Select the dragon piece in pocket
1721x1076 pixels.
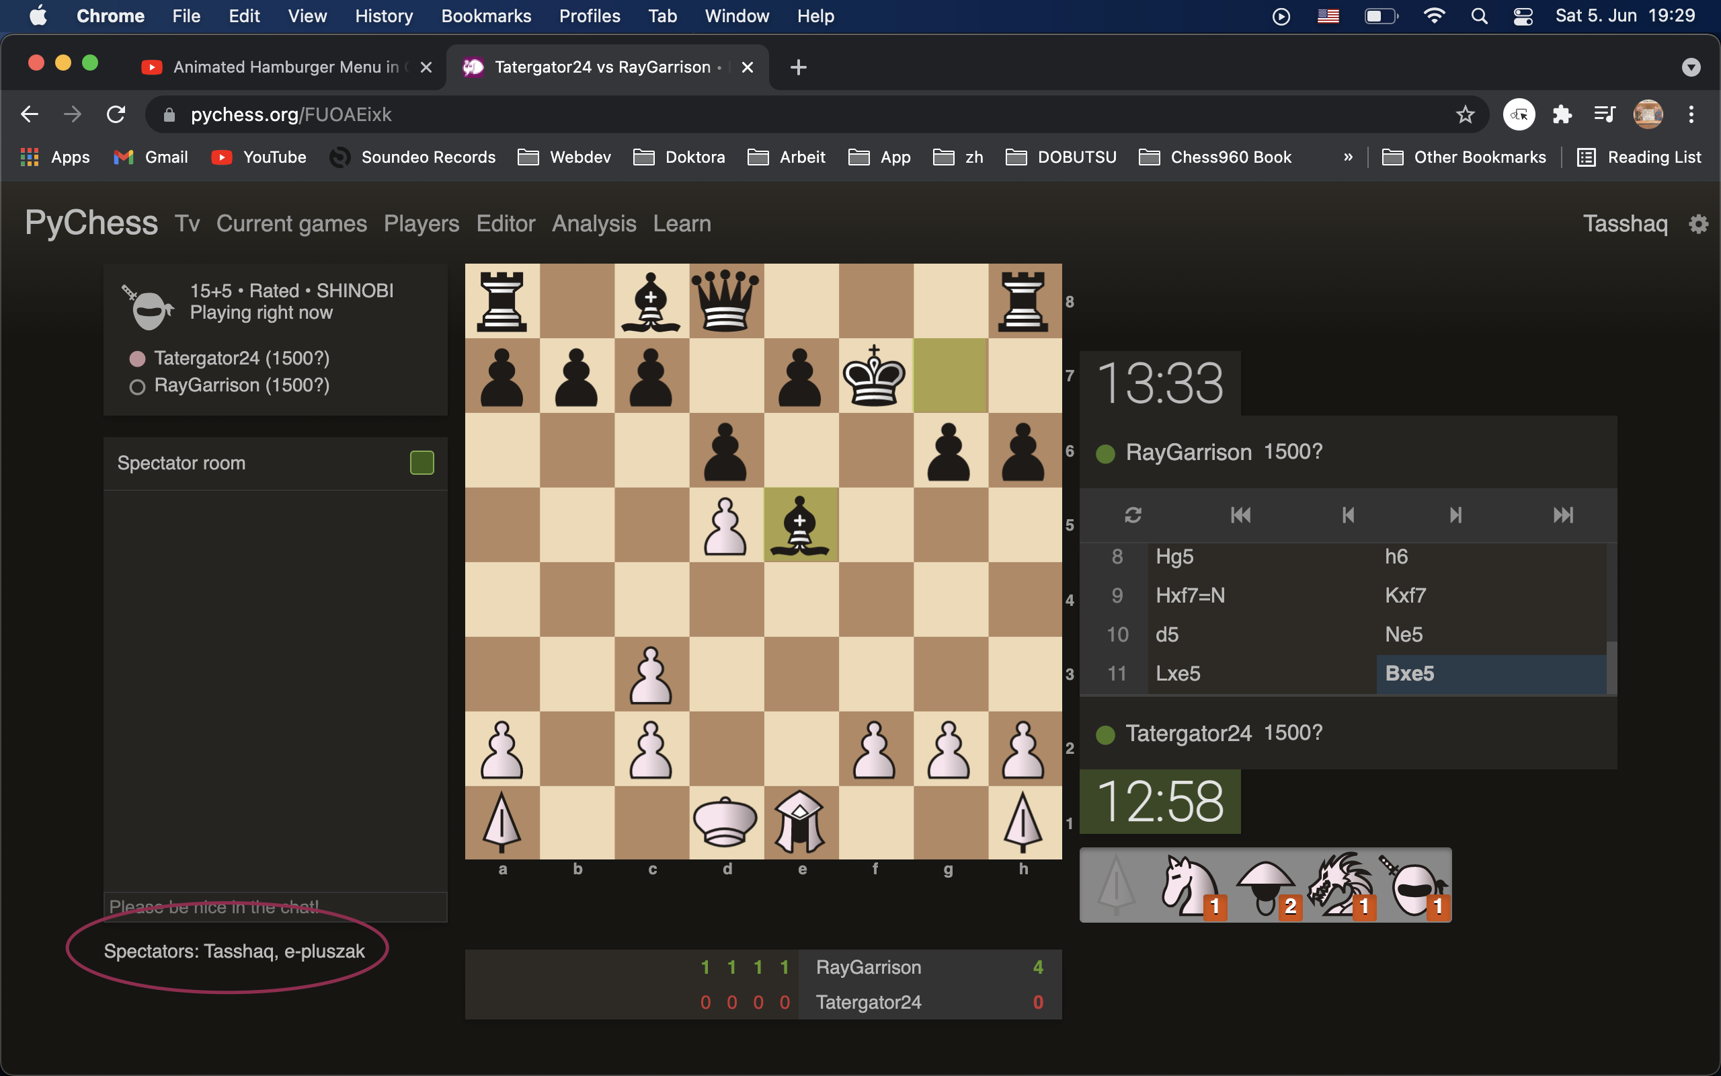tap(1340, 885)
